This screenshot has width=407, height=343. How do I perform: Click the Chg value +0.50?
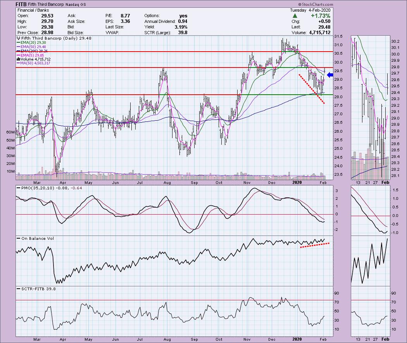coord(324,21)
